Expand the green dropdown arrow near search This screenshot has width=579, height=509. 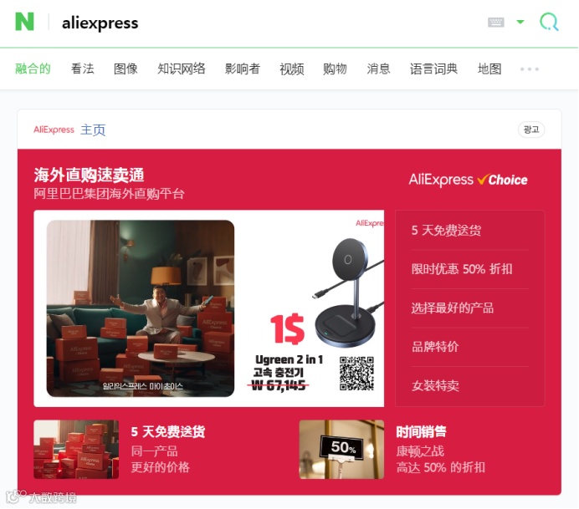[x=520, y=22]
